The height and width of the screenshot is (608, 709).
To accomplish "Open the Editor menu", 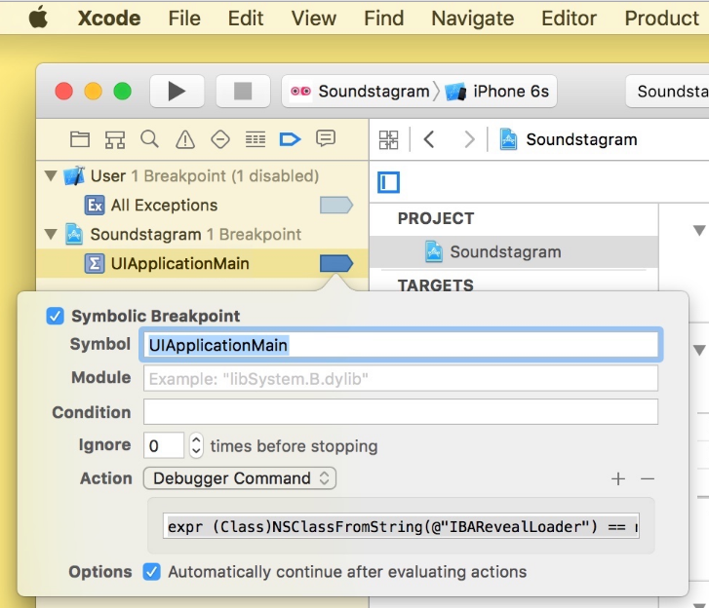I will pos(569,19).
